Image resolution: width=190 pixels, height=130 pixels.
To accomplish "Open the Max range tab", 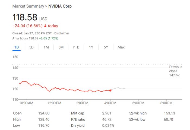I will pyautogui.click(x=121, y=47).
